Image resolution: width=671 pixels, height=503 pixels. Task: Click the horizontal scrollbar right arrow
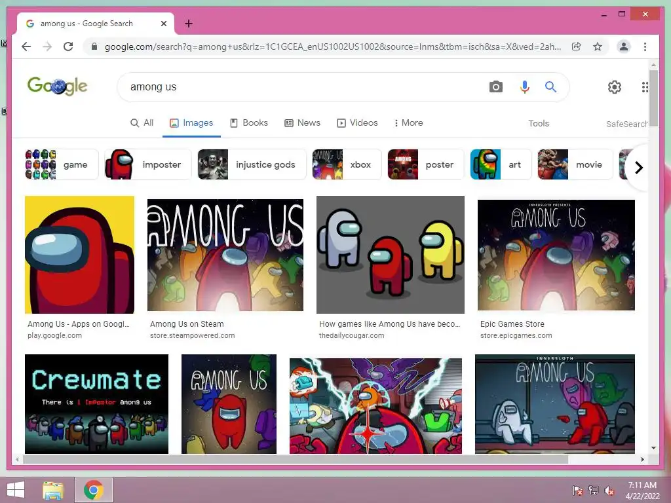coord(642,459)
